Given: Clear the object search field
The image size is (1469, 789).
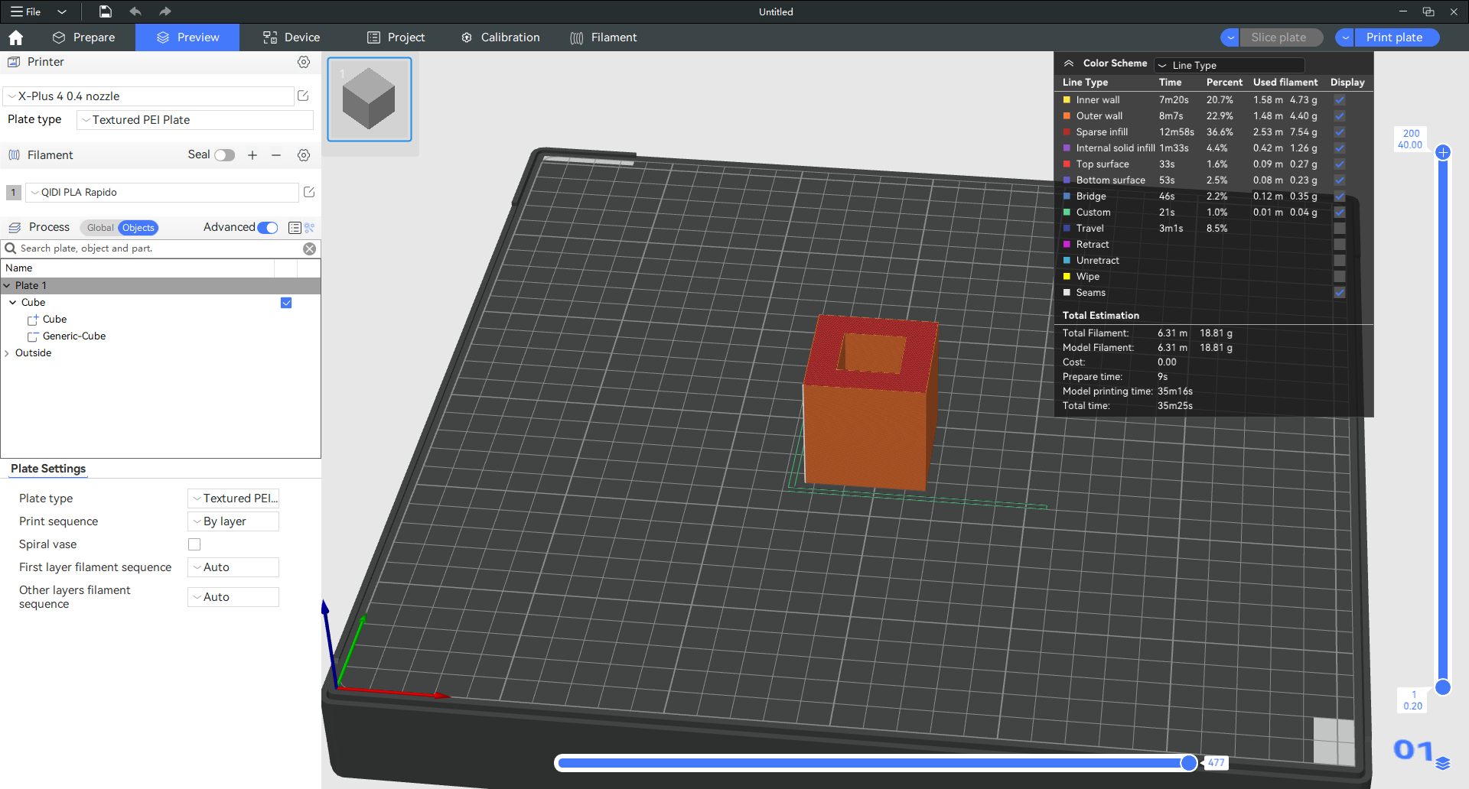Looking at the screenshot, I should (309, 248).
